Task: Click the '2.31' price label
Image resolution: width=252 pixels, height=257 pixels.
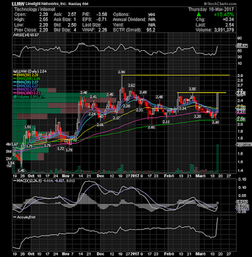Action: (x=139, y=110)
